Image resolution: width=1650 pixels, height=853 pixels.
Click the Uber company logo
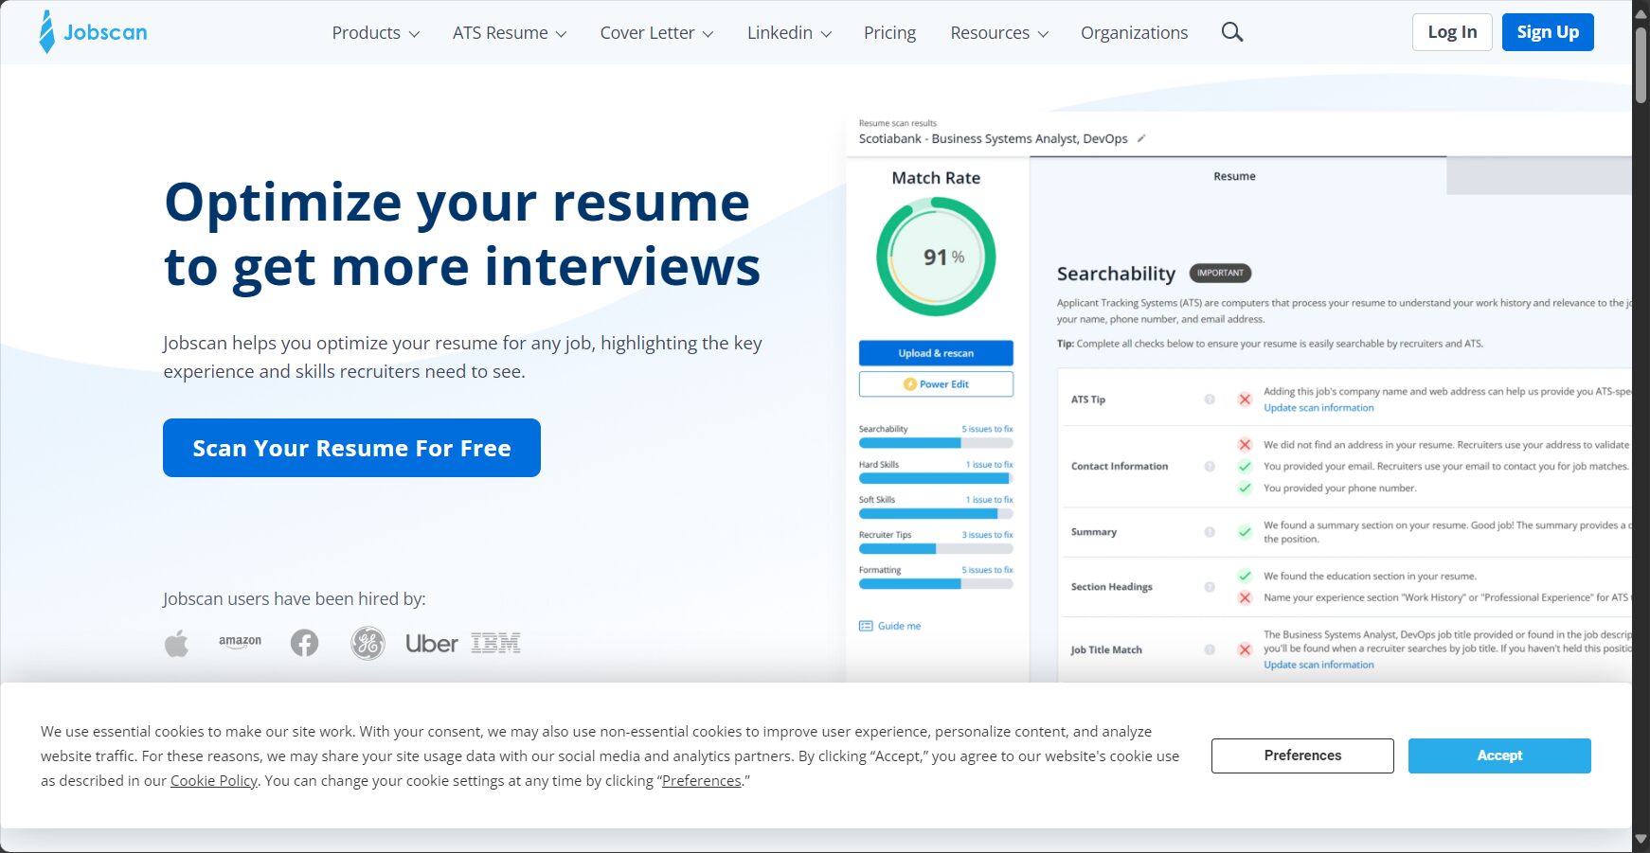432,644
